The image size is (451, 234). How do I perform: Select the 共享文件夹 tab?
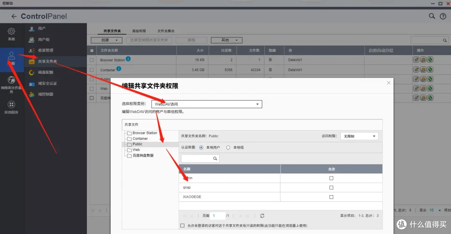pos(112,31)
